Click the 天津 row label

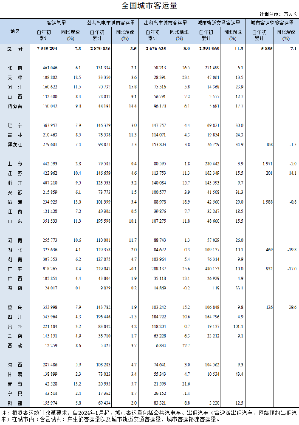click(15, 78)
